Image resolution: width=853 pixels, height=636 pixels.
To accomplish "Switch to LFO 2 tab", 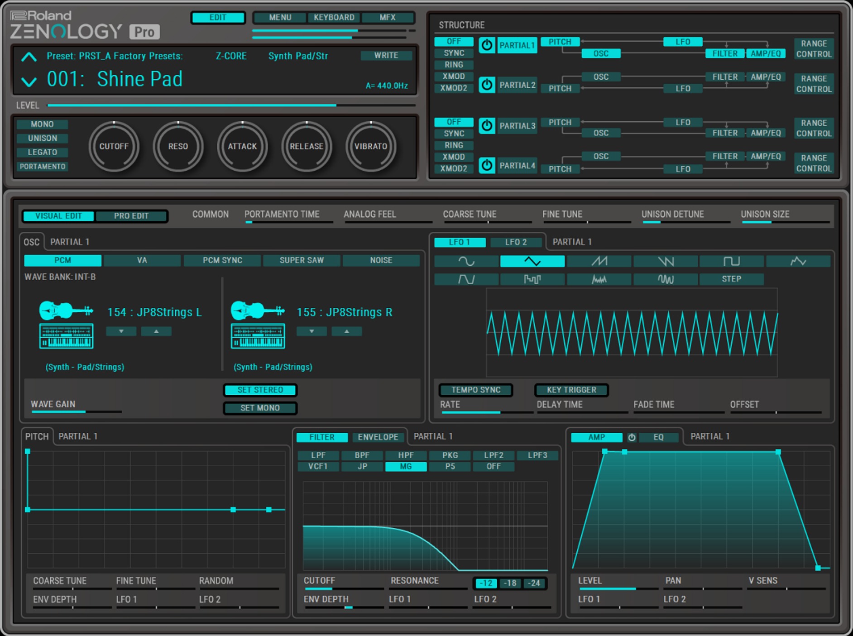I will point(516,242).
